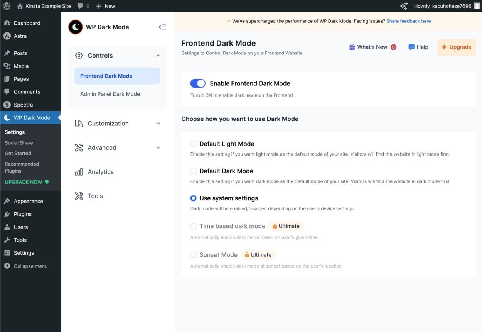Expand the Advanced section

[158, 147]
